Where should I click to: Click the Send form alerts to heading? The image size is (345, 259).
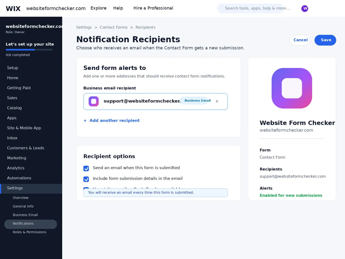point(115,68)
